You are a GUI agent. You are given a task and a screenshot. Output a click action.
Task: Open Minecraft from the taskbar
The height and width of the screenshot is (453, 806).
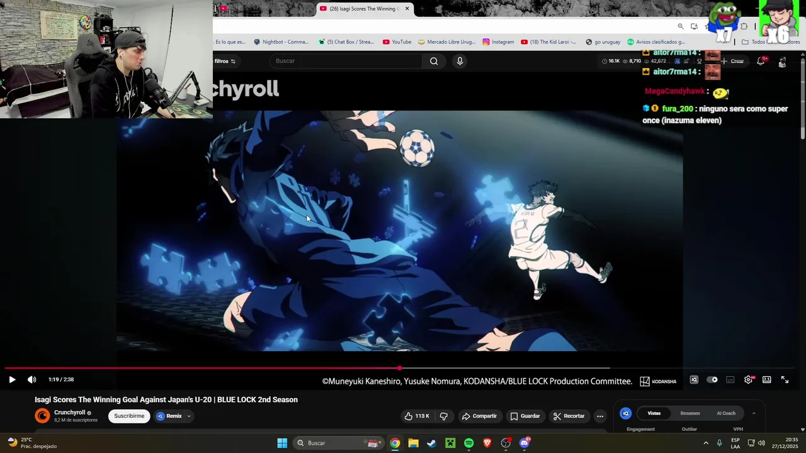pyautogui.click(x=450, y=443)
